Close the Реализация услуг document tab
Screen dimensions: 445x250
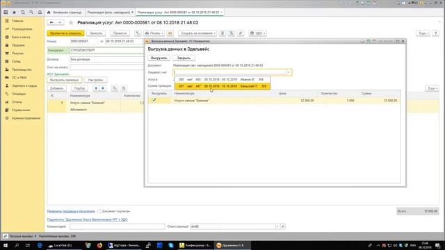(x=222, y=12)
